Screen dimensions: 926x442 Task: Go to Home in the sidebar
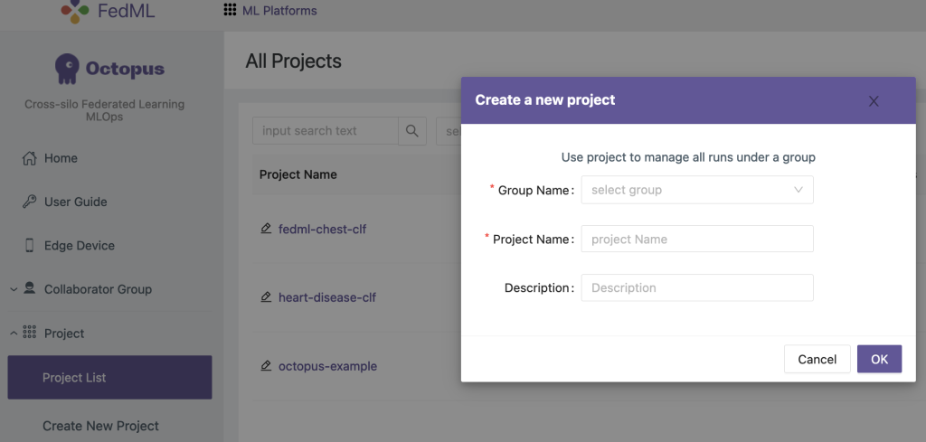click(61, 158)
